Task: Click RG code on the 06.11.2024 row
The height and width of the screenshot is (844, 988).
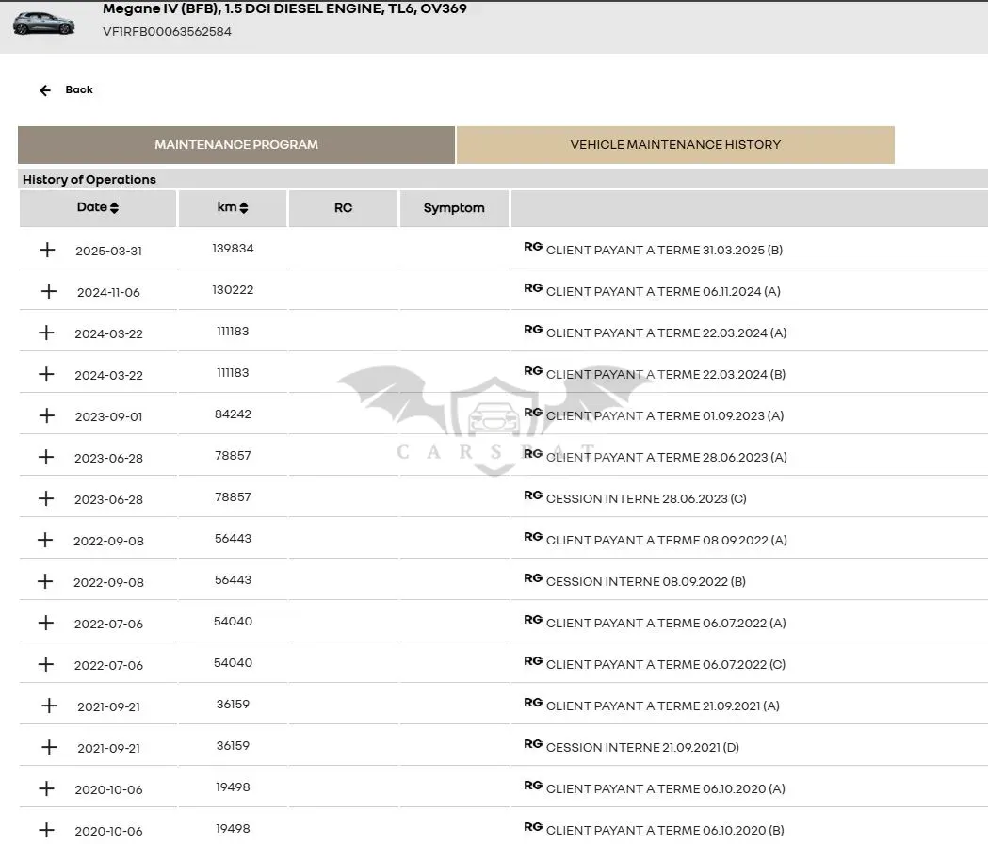Action: (x=533, y=288)
